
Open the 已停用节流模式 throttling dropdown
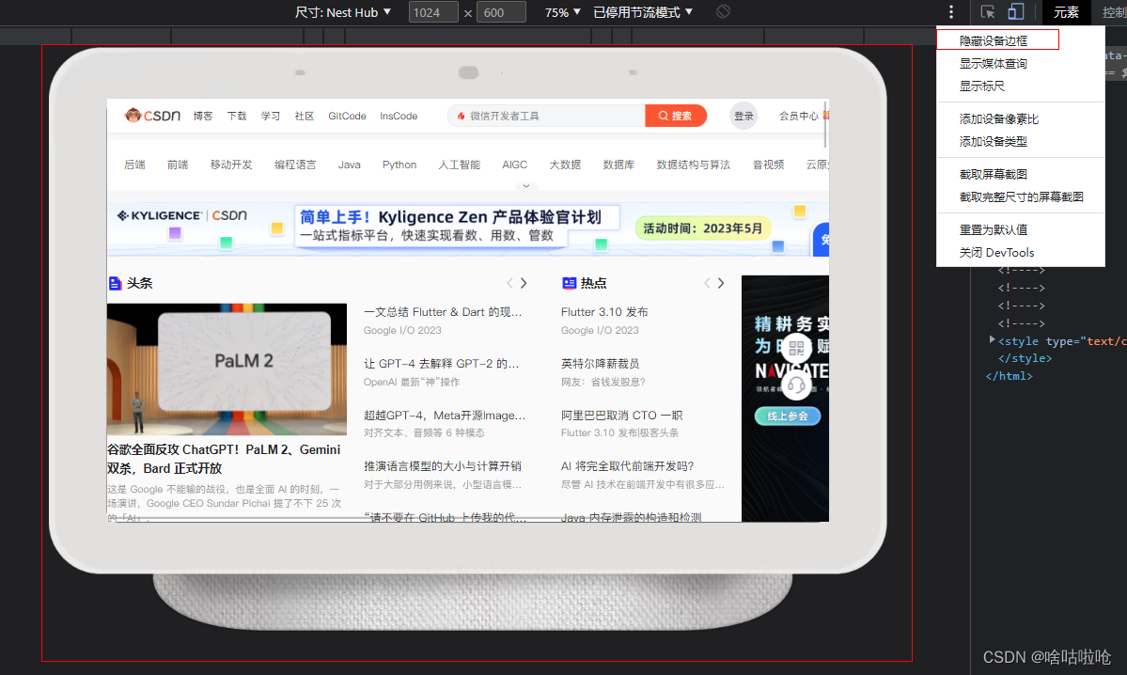(x=643, y=12)
